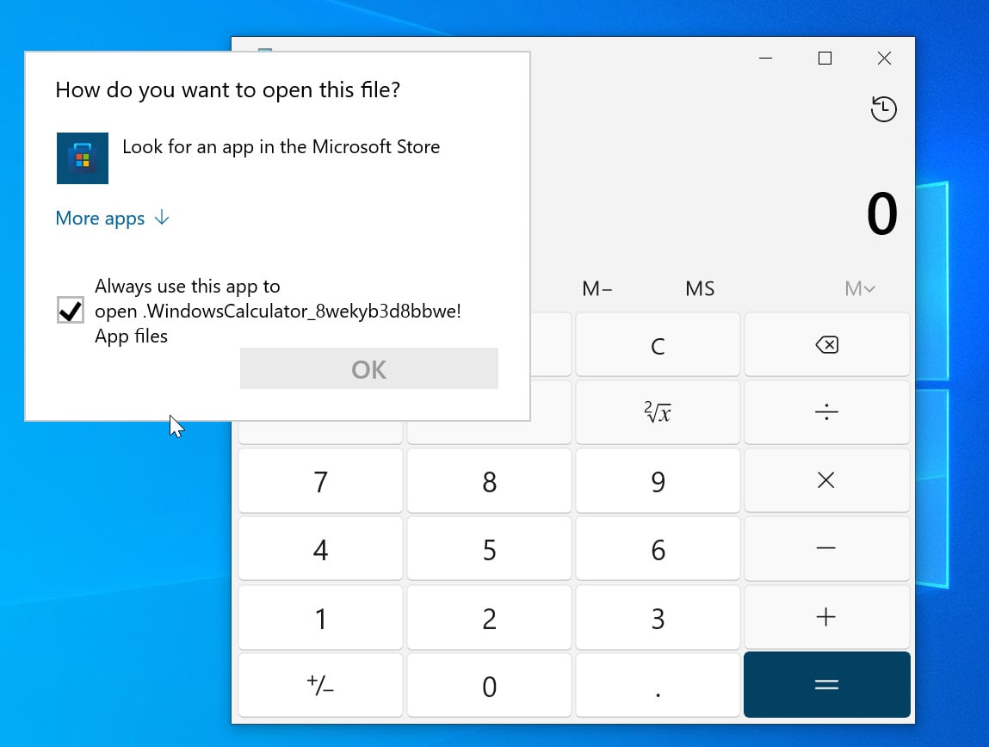Select the square root button
Image resolution: width=989 pixels, height=747 pixels.
[x=658, y=412]
